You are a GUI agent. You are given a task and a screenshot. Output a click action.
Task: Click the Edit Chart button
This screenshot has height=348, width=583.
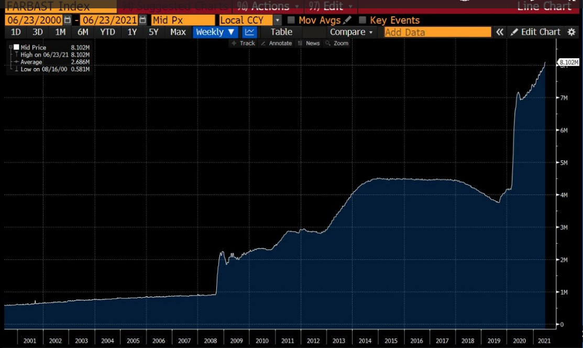pos(536,32)
